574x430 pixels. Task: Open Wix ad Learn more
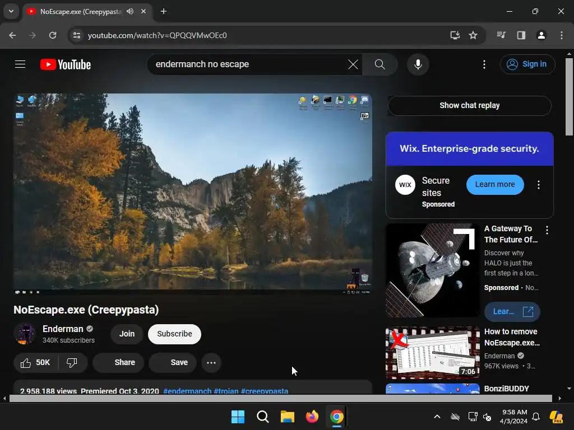point(495,185)
